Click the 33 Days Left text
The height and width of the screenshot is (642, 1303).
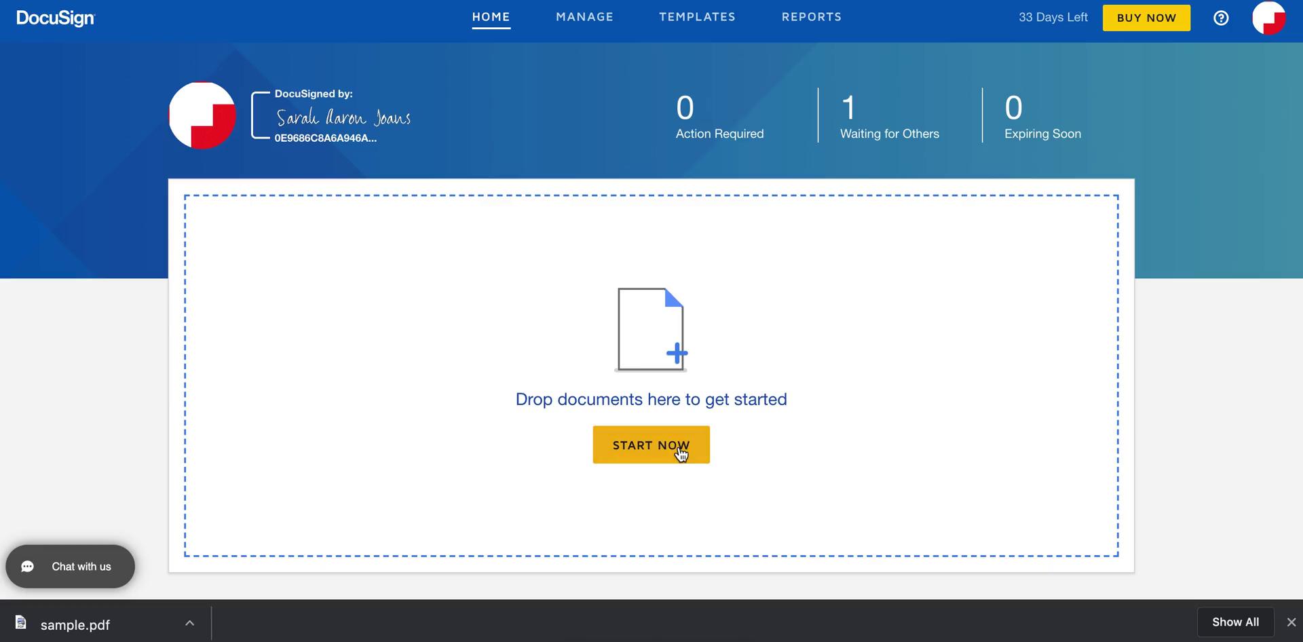[x=1053, y=18]
